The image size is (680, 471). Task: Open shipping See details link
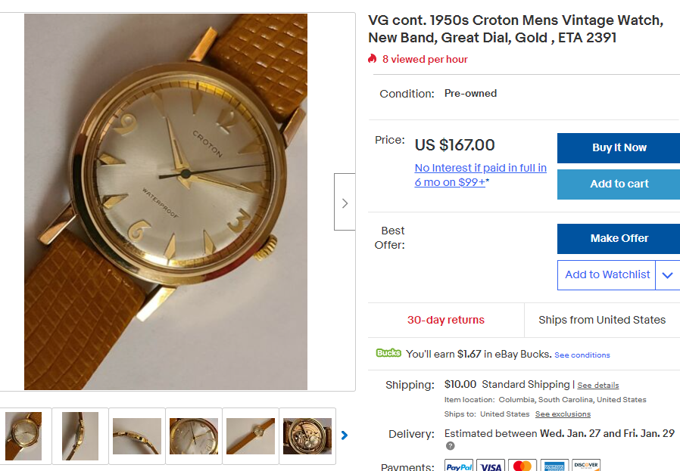coord(598,385)
